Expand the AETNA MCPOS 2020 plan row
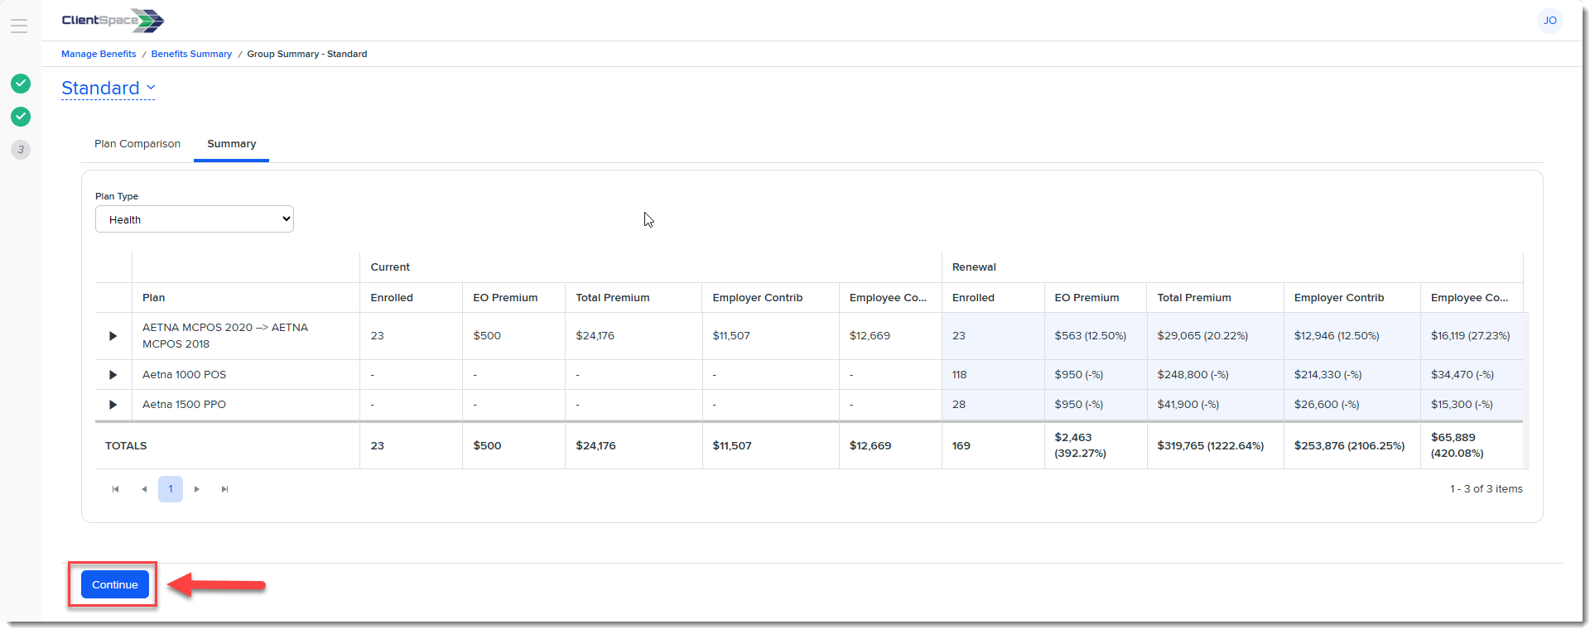Screen dimensions: 1595x634 click(113, 336)
